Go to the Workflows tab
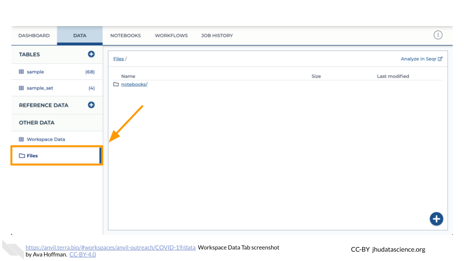 pyautogui.click(x=171, y=35)
